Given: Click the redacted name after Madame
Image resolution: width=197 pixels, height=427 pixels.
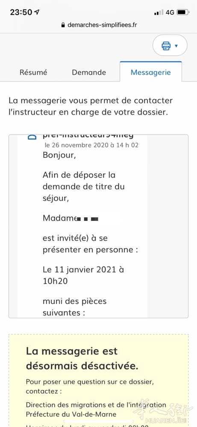Looking at the screenshot, I should pyautogui.click(x=88, y=219).
